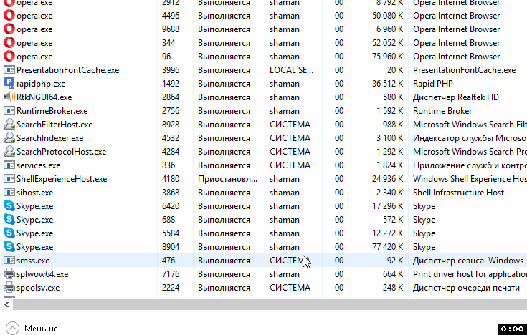Click the Skype icon for PID 6420
527x335 pixels.
pos(9,206)
